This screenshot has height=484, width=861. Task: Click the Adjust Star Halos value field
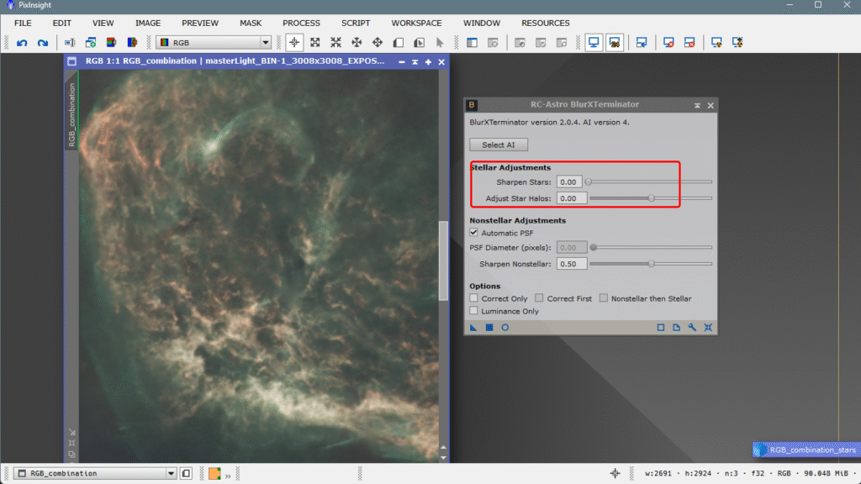tap(572, 198)
